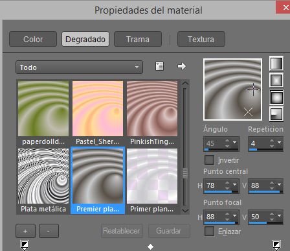290x251 pixels.
Task: Adjust Punto central H spinner arrows
Action: pyautogui.click(x=227, y=185)
